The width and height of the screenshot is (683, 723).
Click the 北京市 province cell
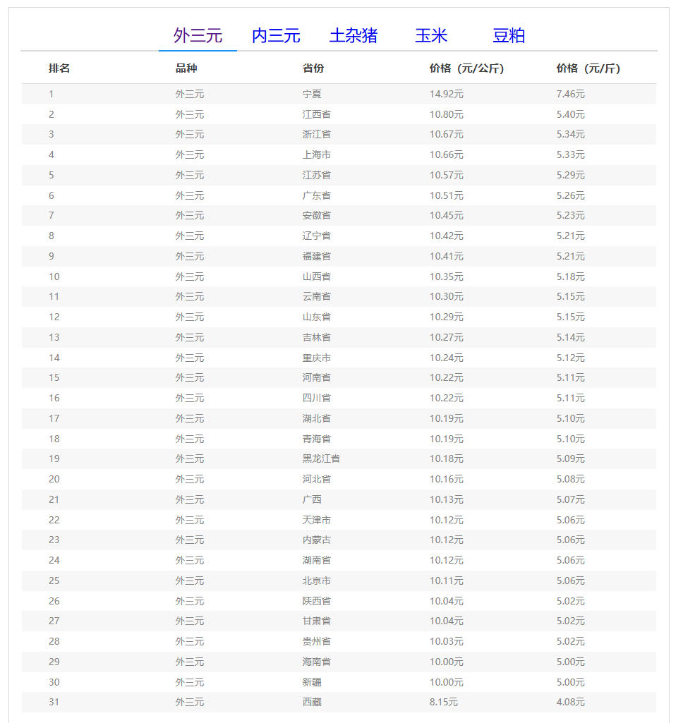click(317, 581)
